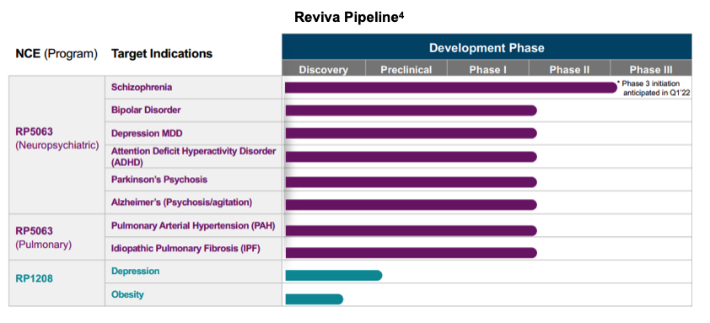This screenshot has height=323, width=710.
Task: Select the Parkinson's Psychosis label
Action: pyautogui.click(x=159, y=180)
